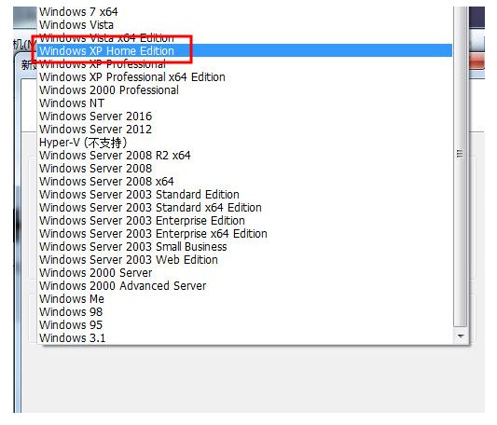Choose Windows NT option

tap(244, 103)
